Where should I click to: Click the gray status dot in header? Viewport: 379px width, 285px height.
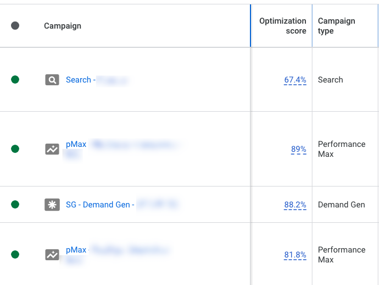pyautogui.click(x=15, y=26)
